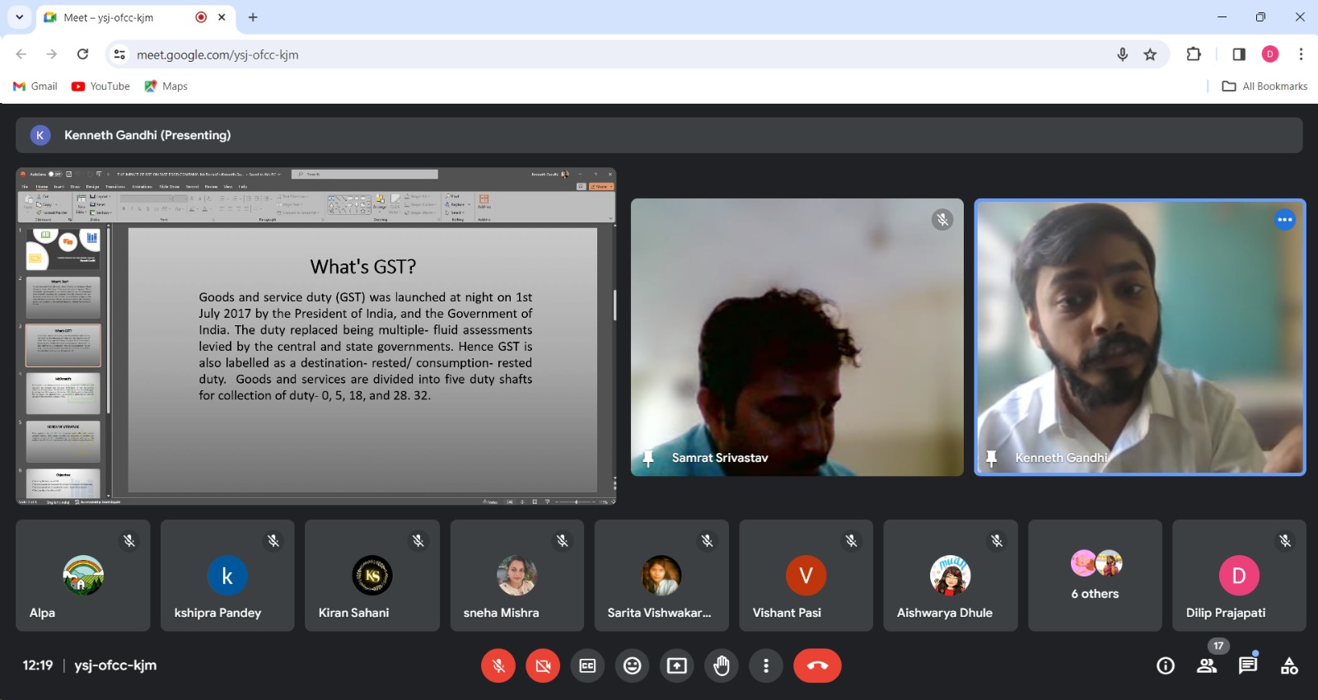Viewport: 1318px width, 700px height.
Task: Select the Meet ysj-ofcc-kjm browser tab
Action: (x=124, y=17)
